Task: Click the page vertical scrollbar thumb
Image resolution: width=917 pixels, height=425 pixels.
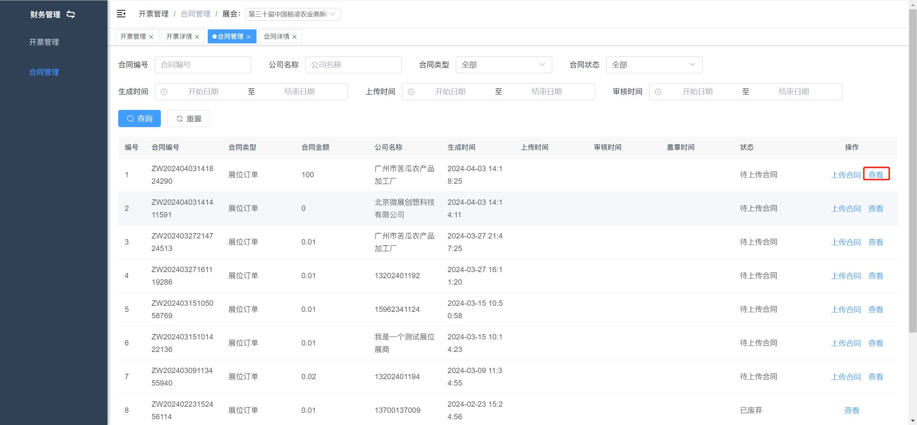Action: click(913, 172)
